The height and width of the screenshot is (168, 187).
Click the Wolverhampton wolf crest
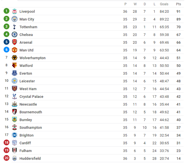pos(14,58)
